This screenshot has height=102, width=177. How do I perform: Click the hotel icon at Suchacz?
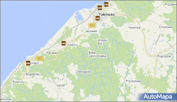click(28, 63)
